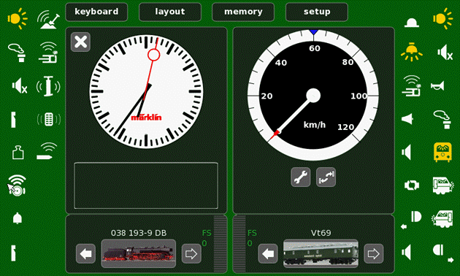Screen dimensions: 460x276
Task: Click the track direction swap button
Action: point(326,177)
